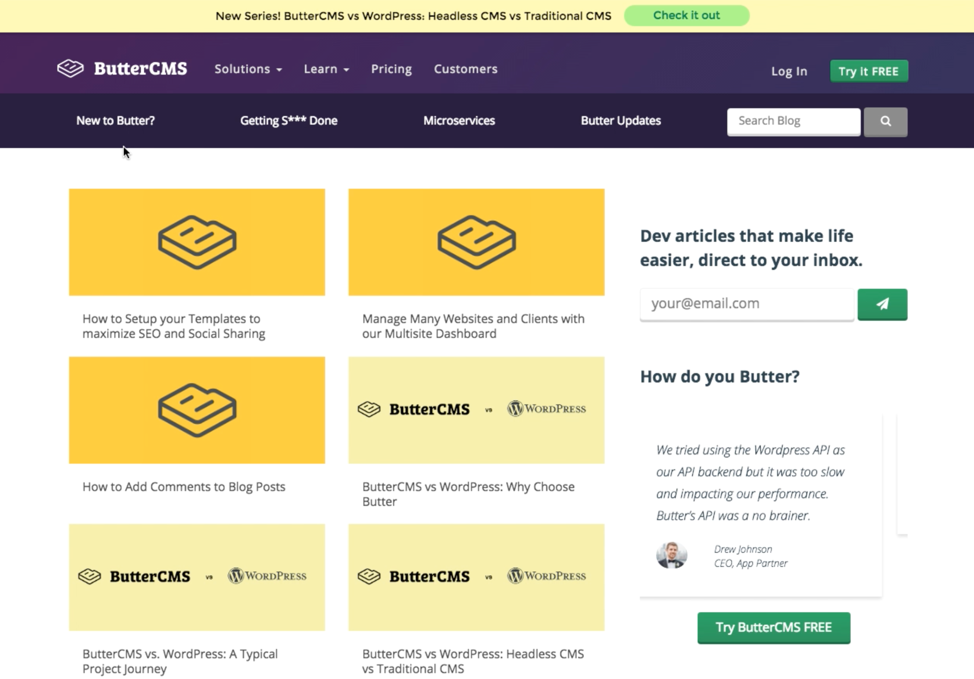Click the Log In link
The image size is (974, 679).
(x=789, y=71)
